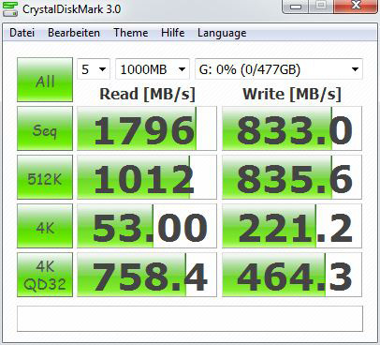Open the Hilfe menu
The height and width of the screenshot is (345, 380).
pos(172,33)
